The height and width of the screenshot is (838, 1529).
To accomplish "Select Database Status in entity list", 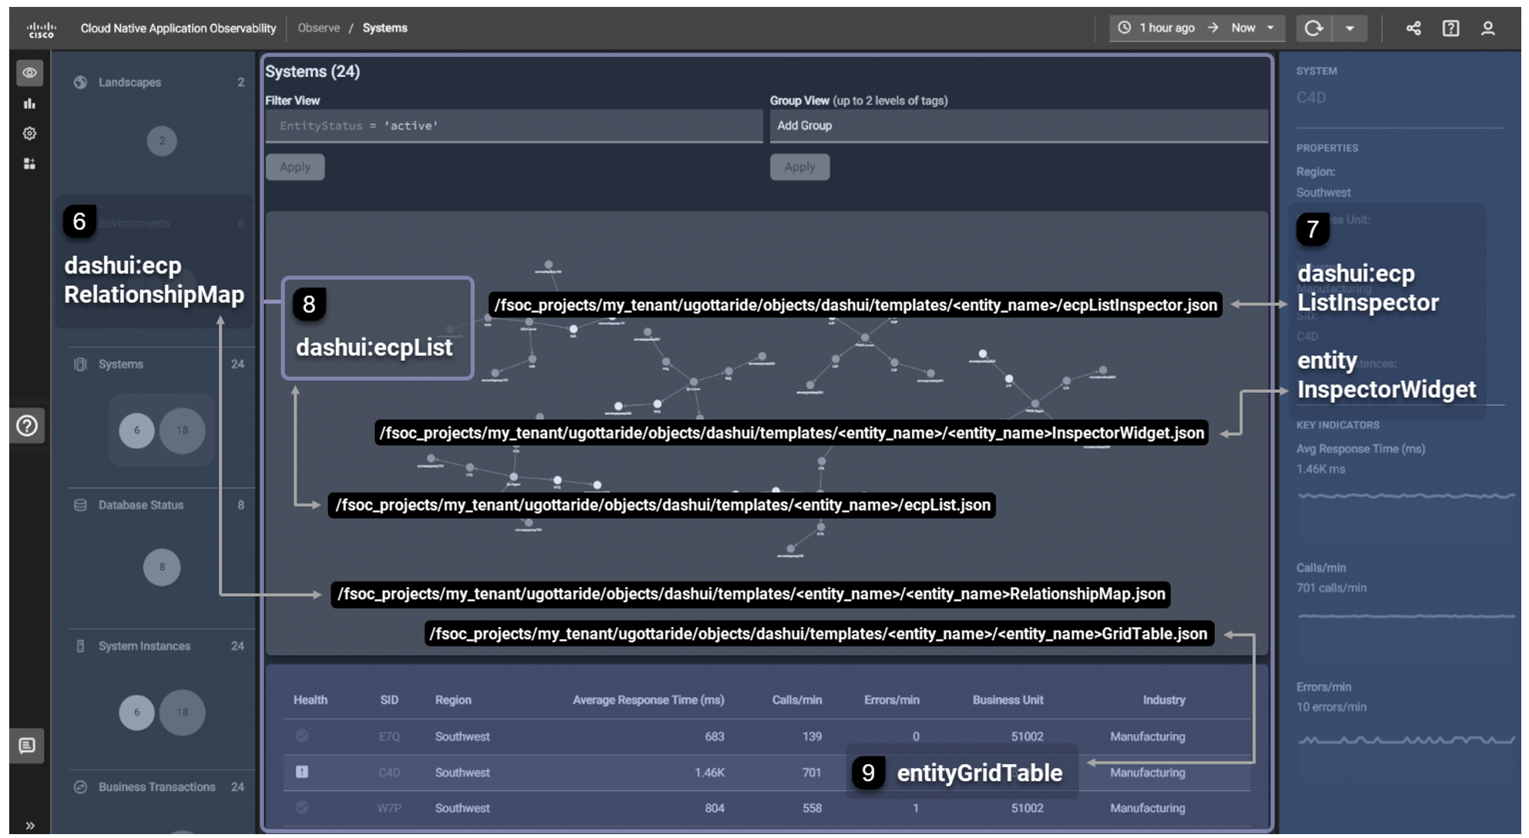I will tap(141, 505).
